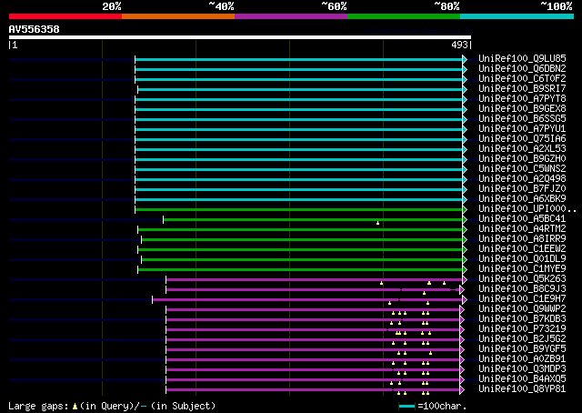
Task: Open hit UniRef100_C6T0F2
Action: click(522, 79)
